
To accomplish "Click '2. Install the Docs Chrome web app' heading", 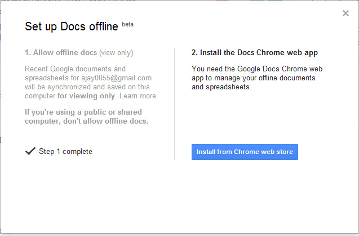I will 255,52.
